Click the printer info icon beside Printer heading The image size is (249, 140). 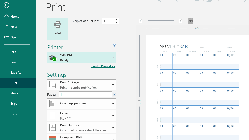pyautogui.click(x=114, y=45)
